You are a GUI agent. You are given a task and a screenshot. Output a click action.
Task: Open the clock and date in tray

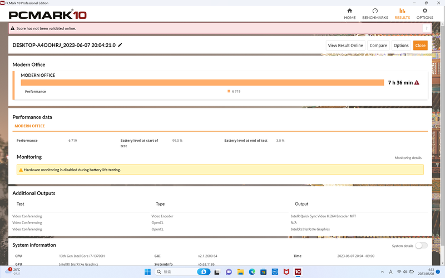[x=426, y=271]
